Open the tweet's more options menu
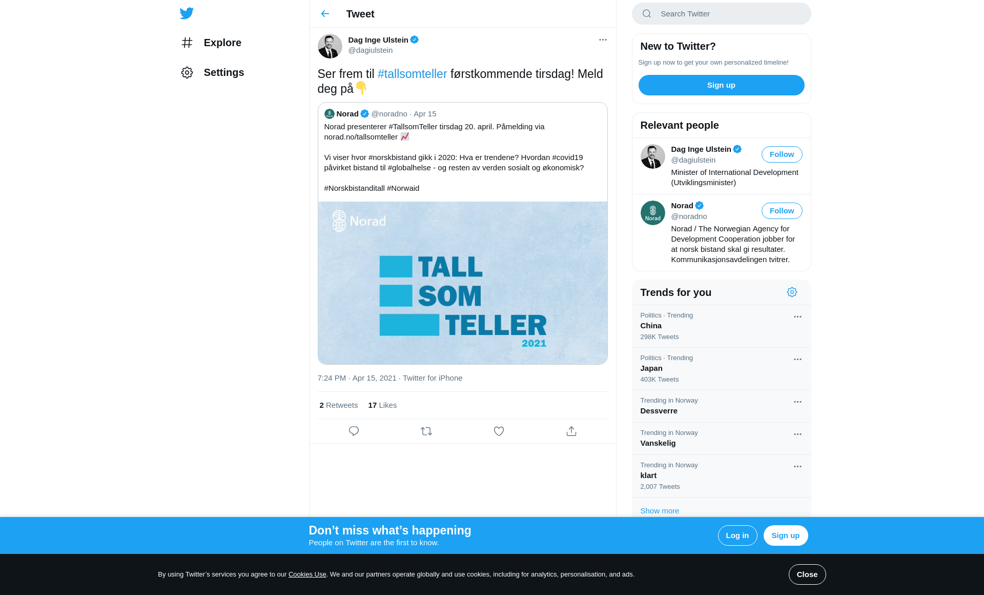 [x=603, y=40]
